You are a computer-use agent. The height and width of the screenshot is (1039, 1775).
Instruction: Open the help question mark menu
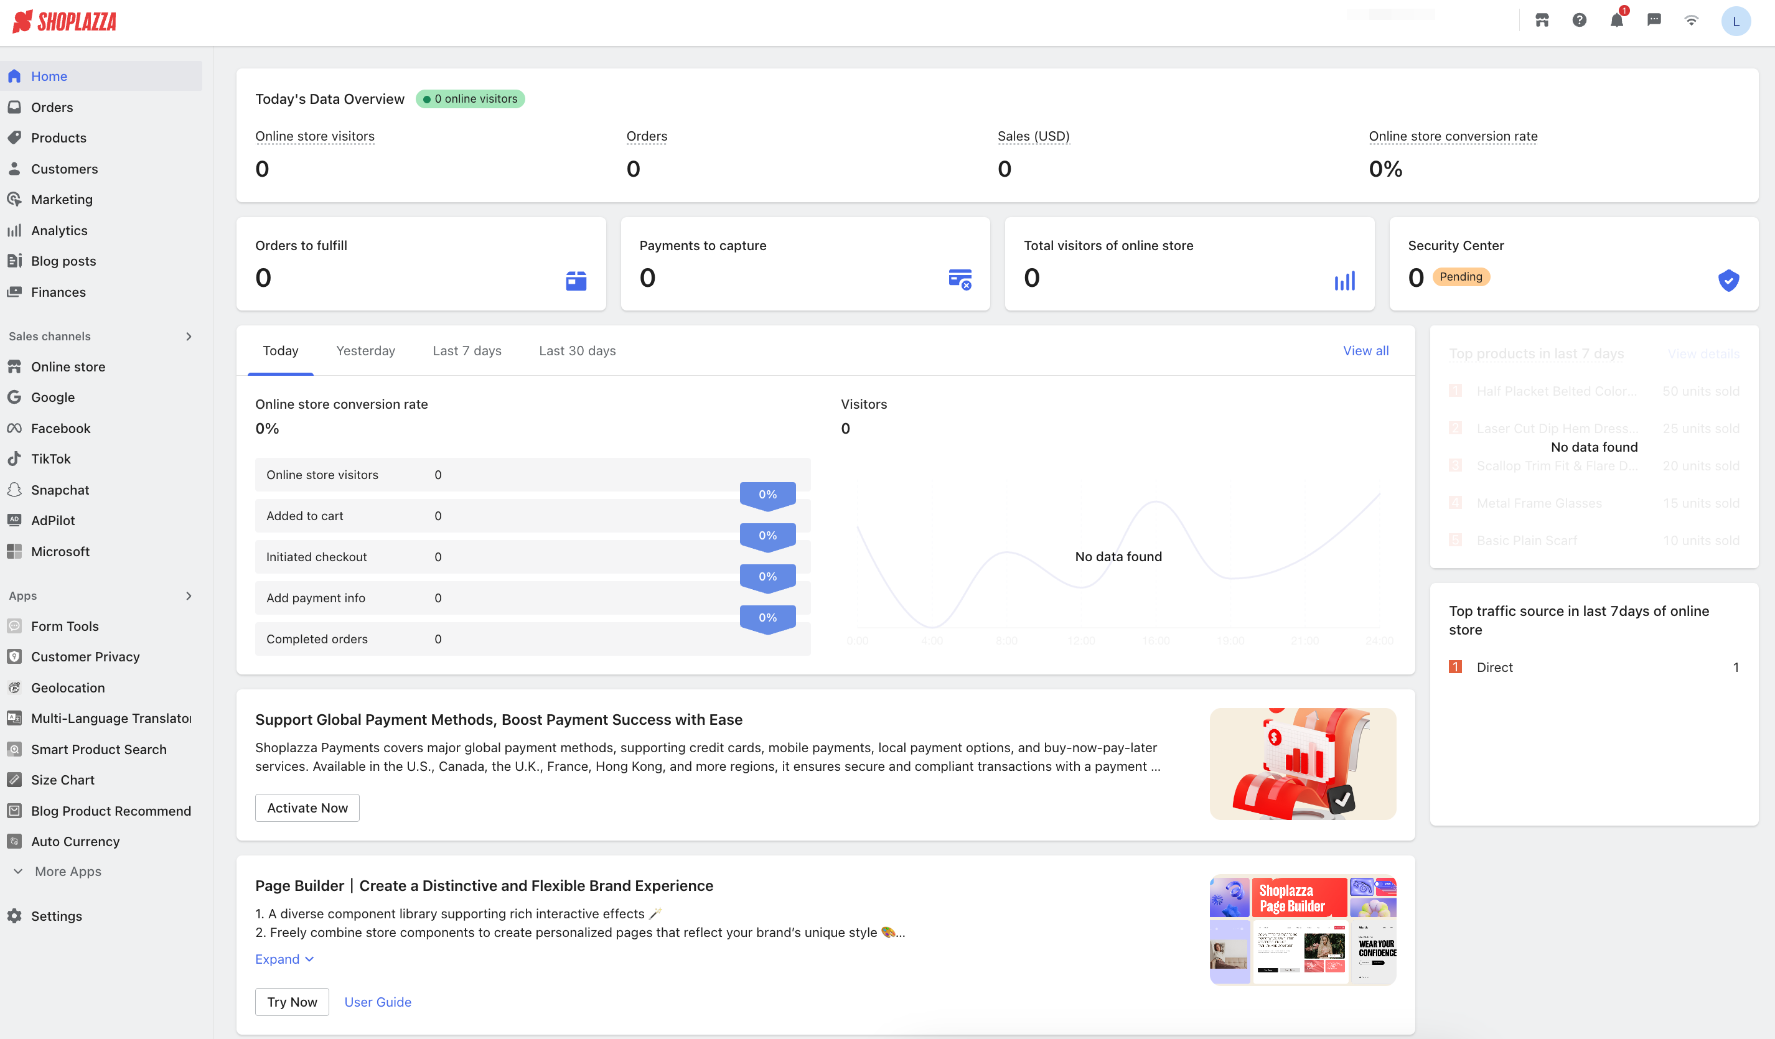point(1579,21)
